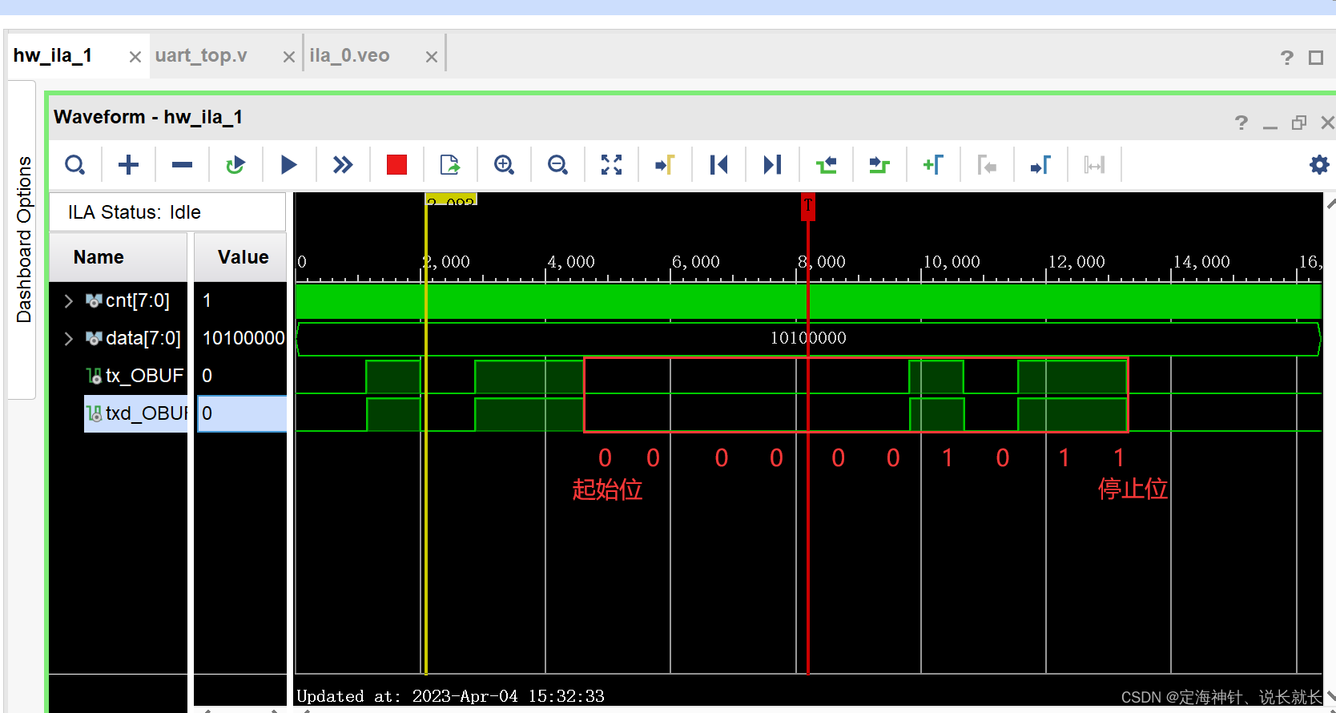Float the Waveform panel
The height and width of the screenshot is (713, 1336).
pos(1299,123)
